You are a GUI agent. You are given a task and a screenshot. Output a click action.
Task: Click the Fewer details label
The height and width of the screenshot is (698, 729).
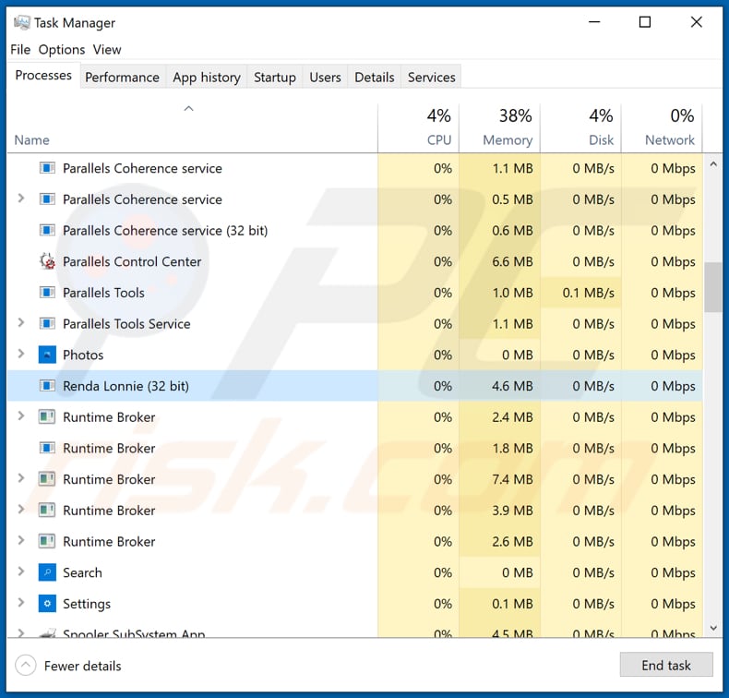(83, 666)
